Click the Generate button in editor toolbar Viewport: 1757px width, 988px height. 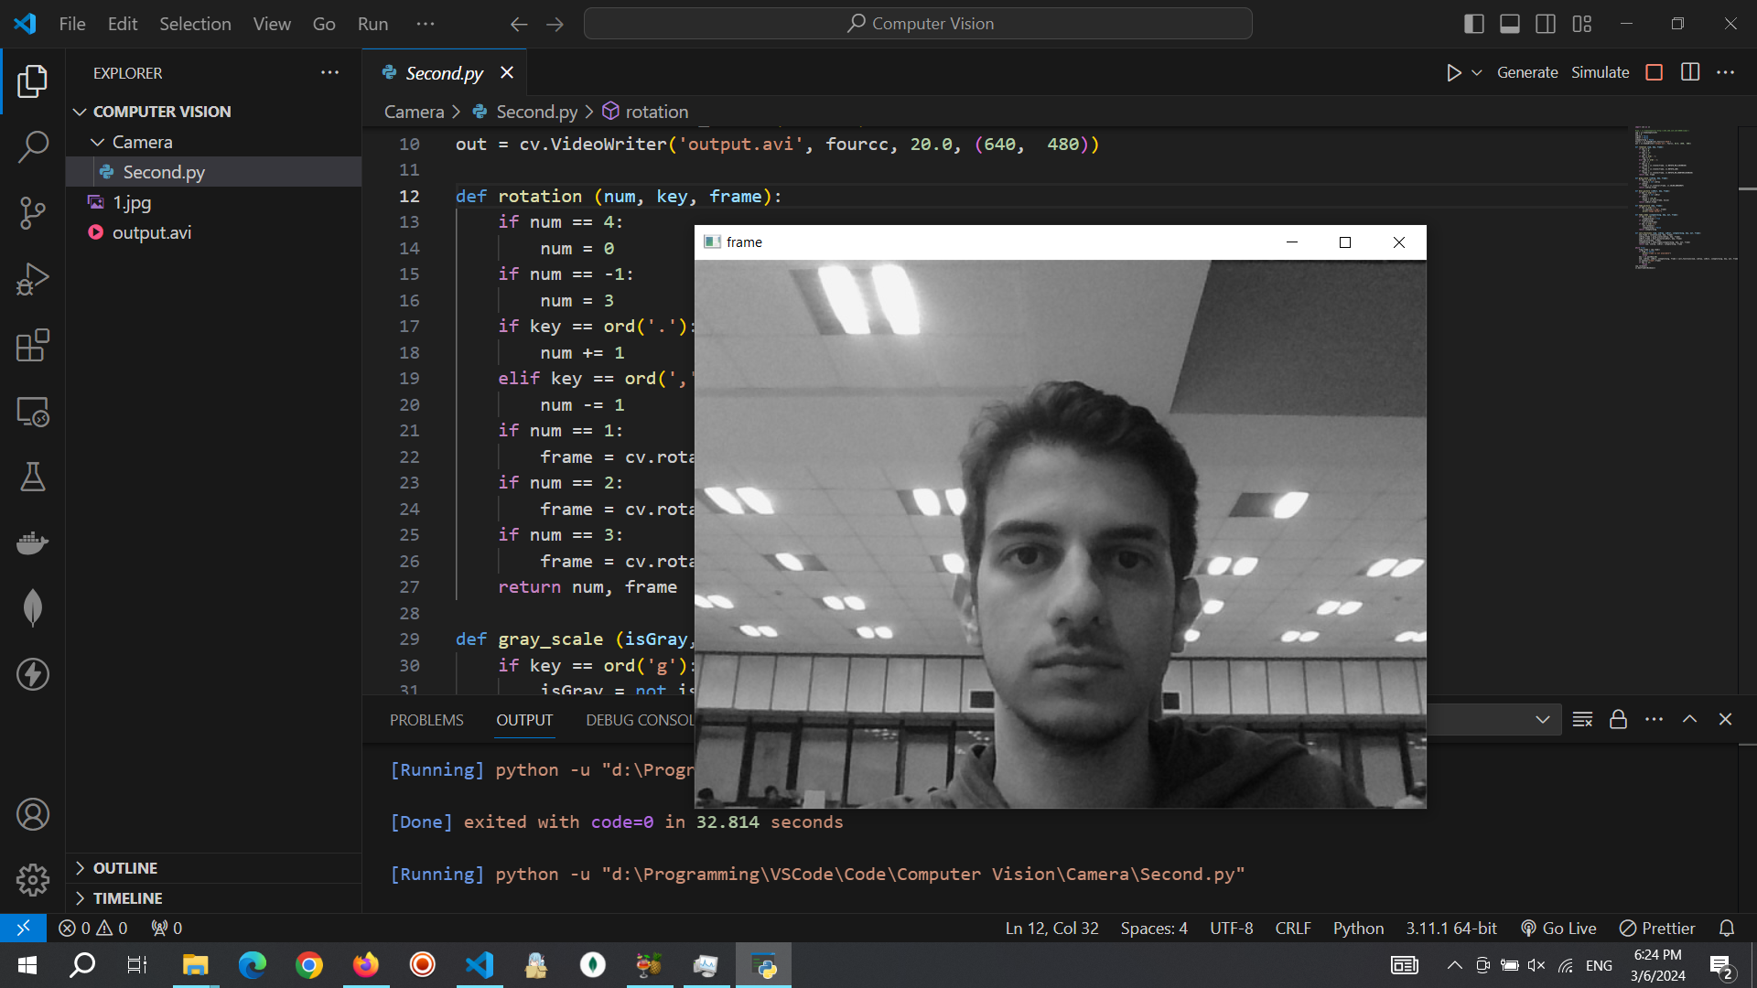[x=1526, y=72]
